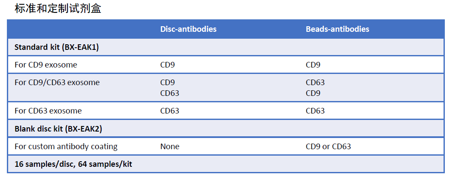This screenshot has width=453, height=181.
Task: Click the 'For CD63 exosome' row label
Action: pyautogui.click(x=48, y=111)
